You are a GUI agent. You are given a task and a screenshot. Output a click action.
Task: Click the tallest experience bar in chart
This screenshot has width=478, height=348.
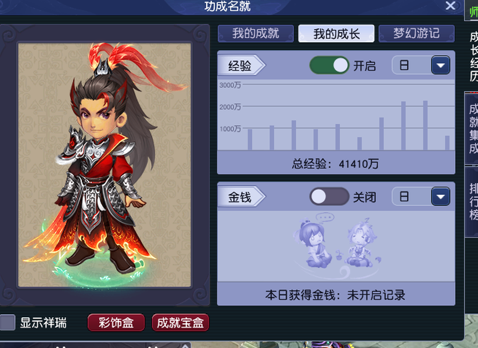click(x=425, y=125)
